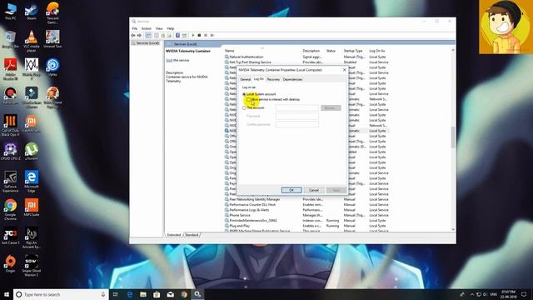Open the Windows Start button

7,294
